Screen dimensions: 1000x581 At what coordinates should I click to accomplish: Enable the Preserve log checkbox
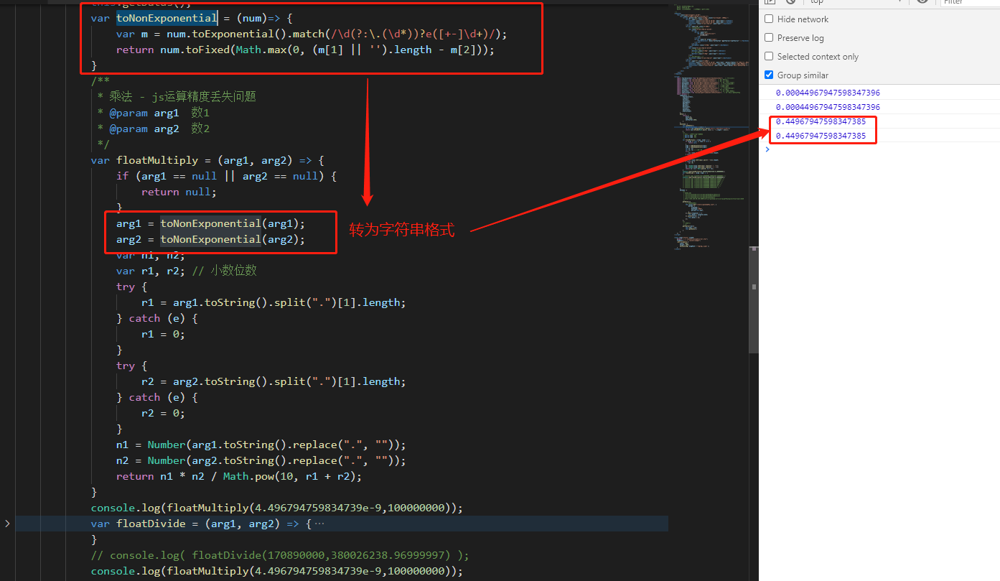[x=770, y=38]
